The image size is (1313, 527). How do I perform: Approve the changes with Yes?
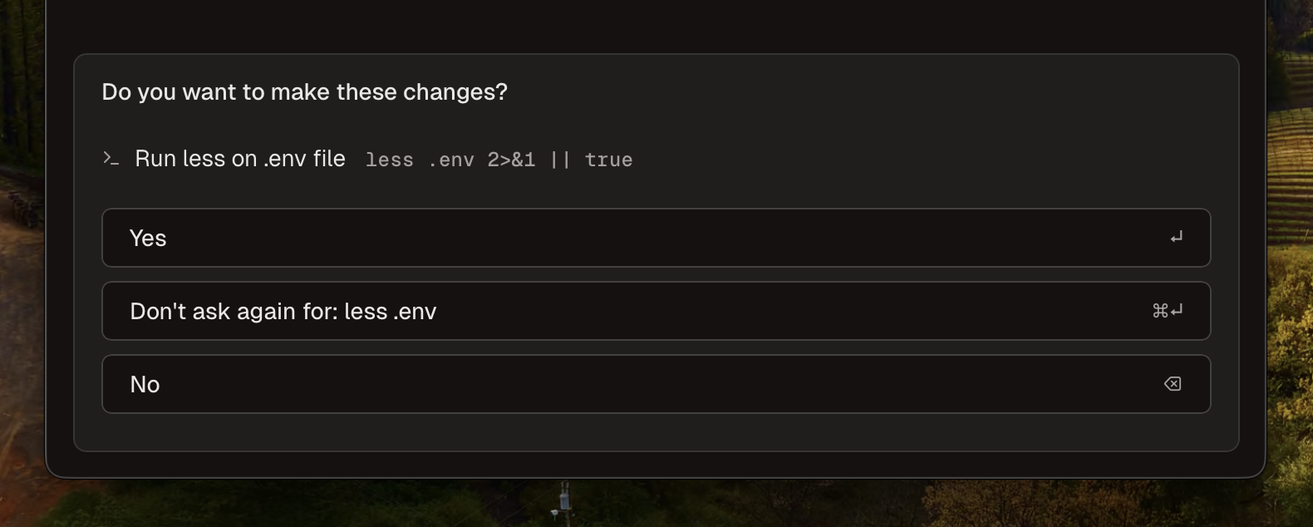656,238
